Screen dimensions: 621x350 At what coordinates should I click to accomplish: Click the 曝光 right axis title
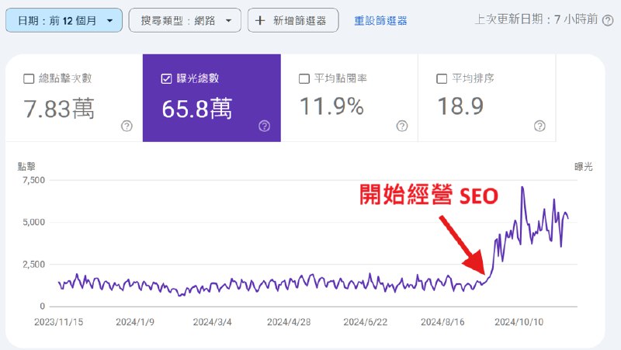pos(584,166)
